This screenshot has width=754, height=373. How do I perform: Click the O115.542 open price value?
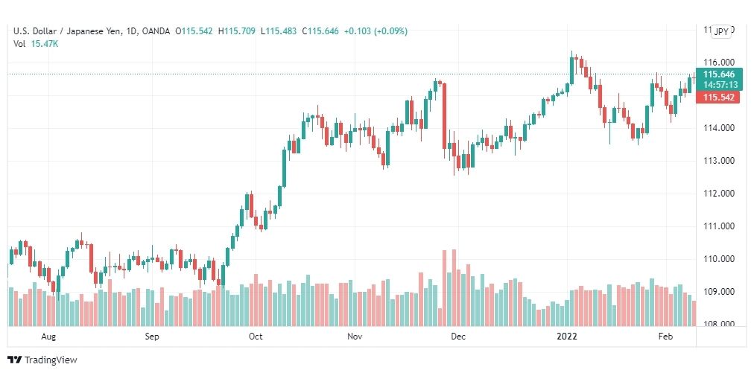pos(194,31)
